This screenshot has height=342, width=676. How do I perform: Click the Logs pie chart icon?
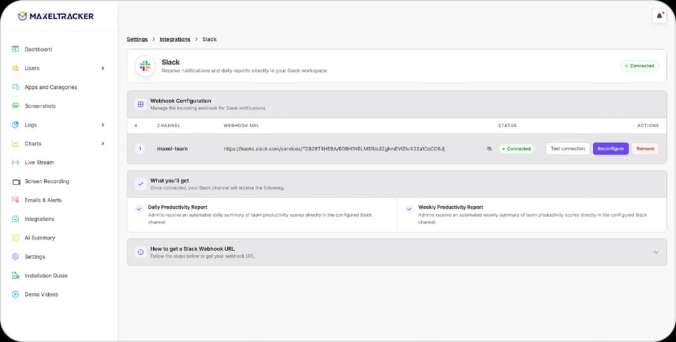[16, 125]
